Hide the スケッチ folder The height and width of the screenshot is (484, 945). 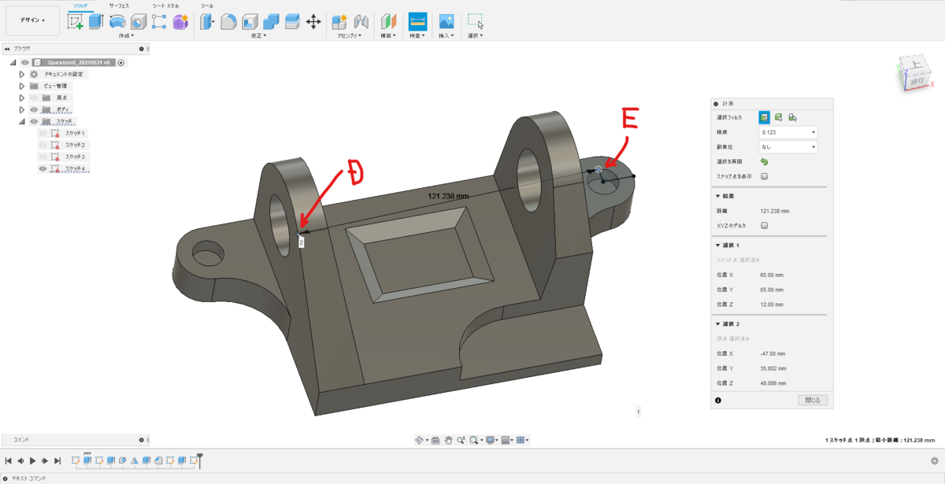tap(34, 121)
